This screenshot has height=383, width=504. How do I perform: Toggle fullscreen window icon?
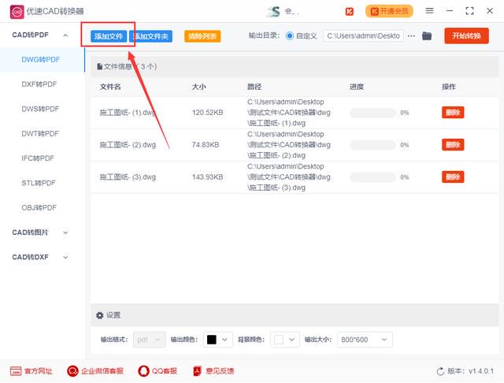469,11
